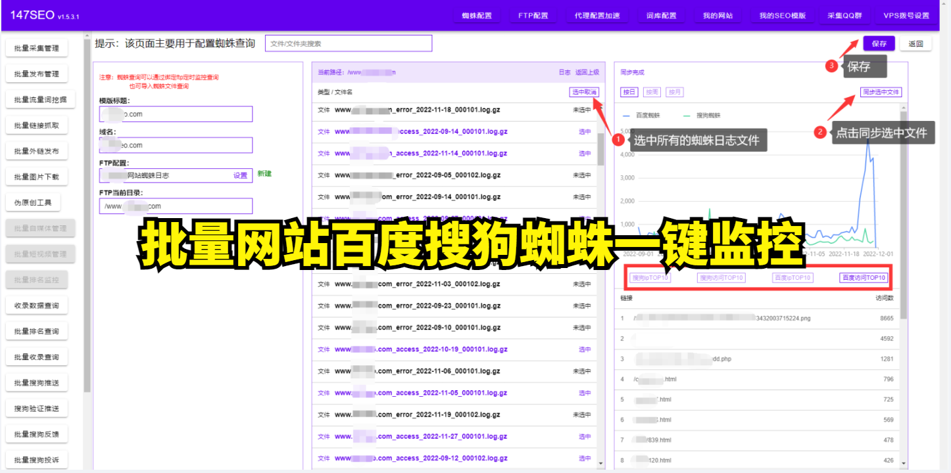Image resolution: width=951 pixels, height=473 pixels.
Task: Open 收录数据查询 in the sidebar
Action: coord(36,305)
